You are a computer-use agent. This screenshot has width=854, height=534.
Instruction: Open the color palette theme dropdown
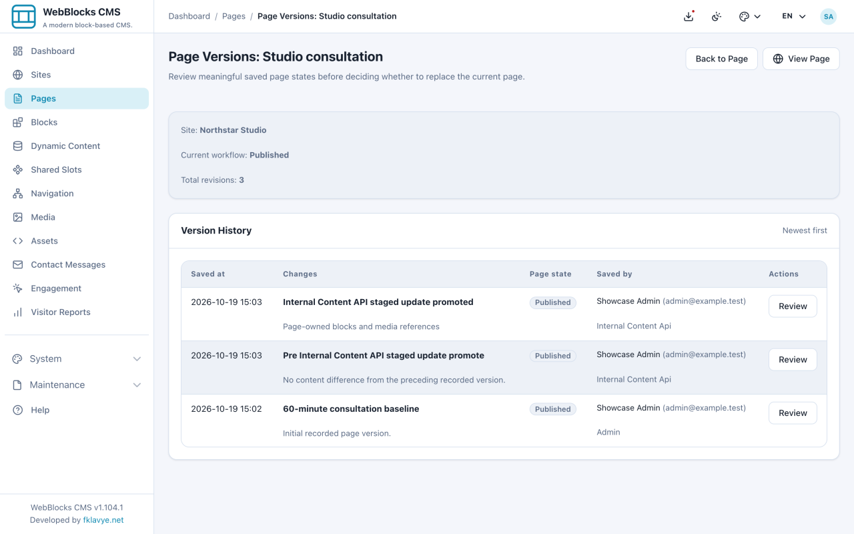(750, 16)
